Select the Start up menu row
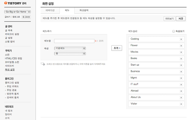Screen dimensions: 191x120 click(x=156, y=65)
